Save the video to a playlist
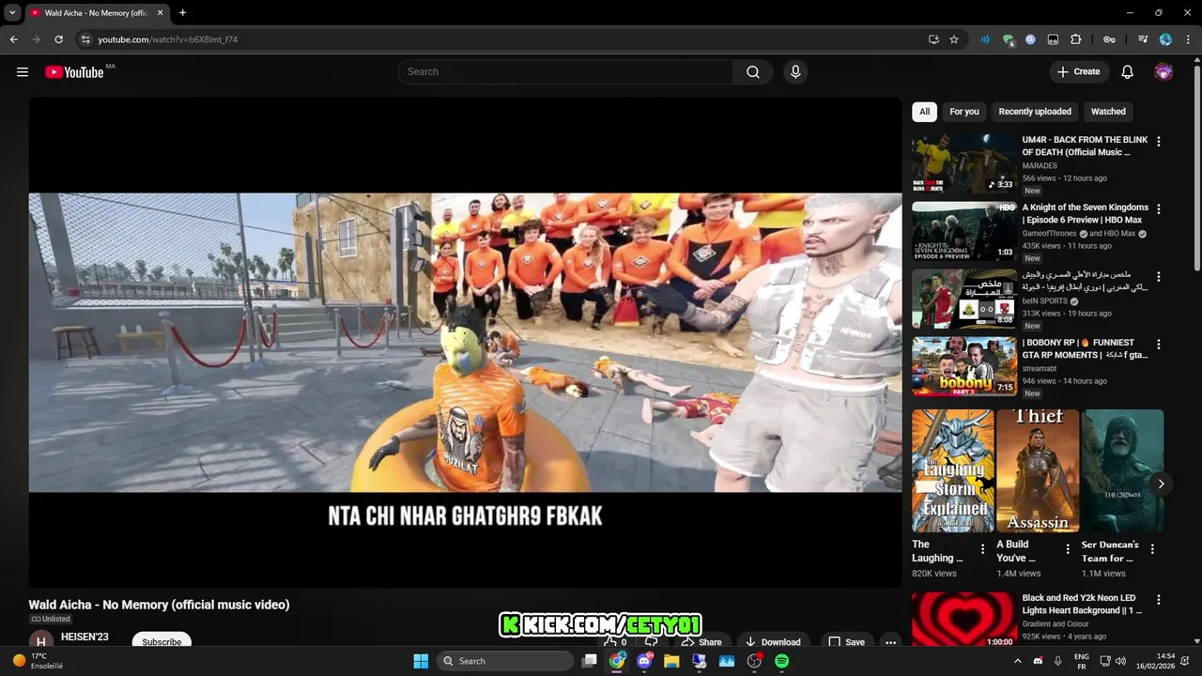Screen dimensions: 1202x676 (845, 642)
